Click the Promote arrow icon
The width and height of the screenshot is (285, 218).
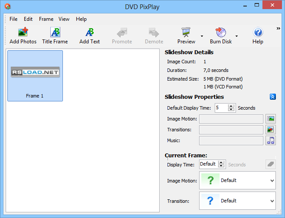coord(122,32)
